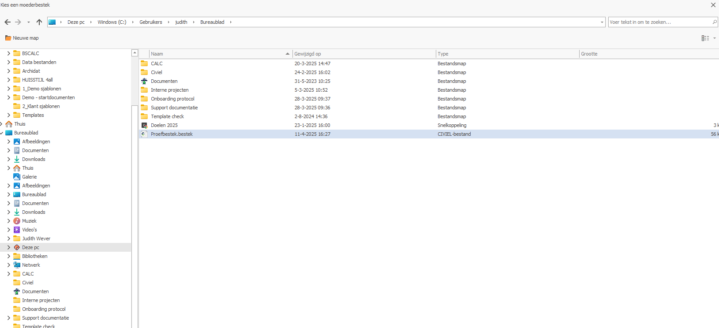
Task: Select Judith Wever folder in tree
Action: [x=36, y=239]
